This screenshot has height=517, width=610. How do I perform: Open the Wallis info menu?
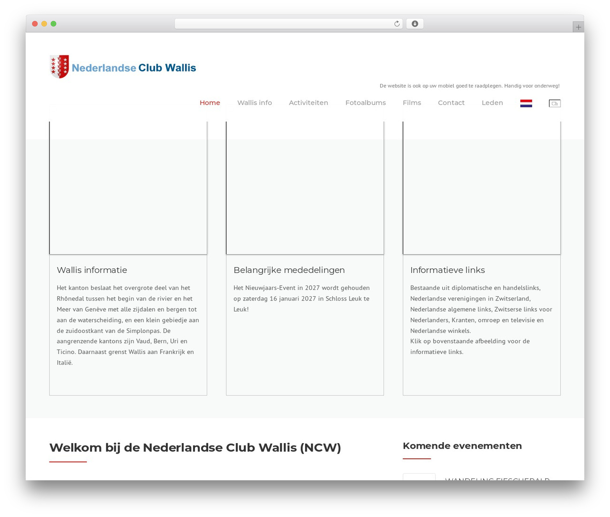click(x=254, y=103)
